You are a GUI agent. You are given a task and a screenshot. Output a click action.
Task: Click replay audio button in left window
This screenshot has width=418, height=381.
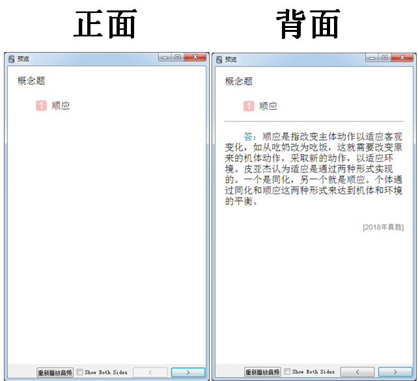[x=55, y=373]
